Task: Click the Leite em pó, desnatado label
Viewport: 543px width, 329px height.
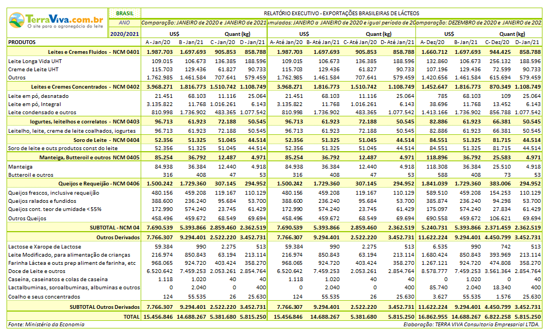Action: [39, 96]
